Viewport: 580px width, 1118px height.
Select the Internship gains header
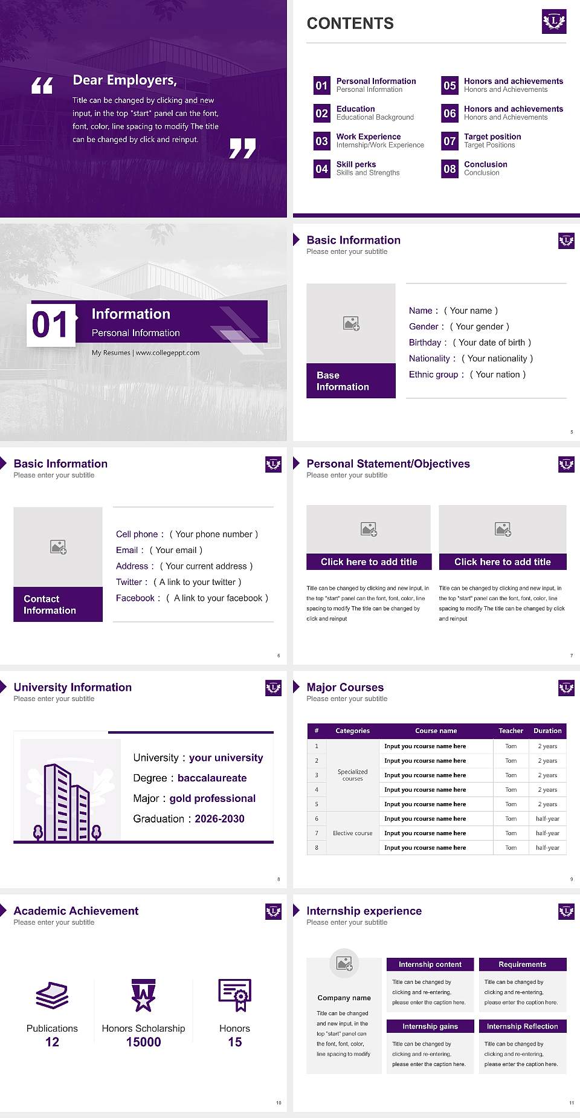pos(430,1026)
